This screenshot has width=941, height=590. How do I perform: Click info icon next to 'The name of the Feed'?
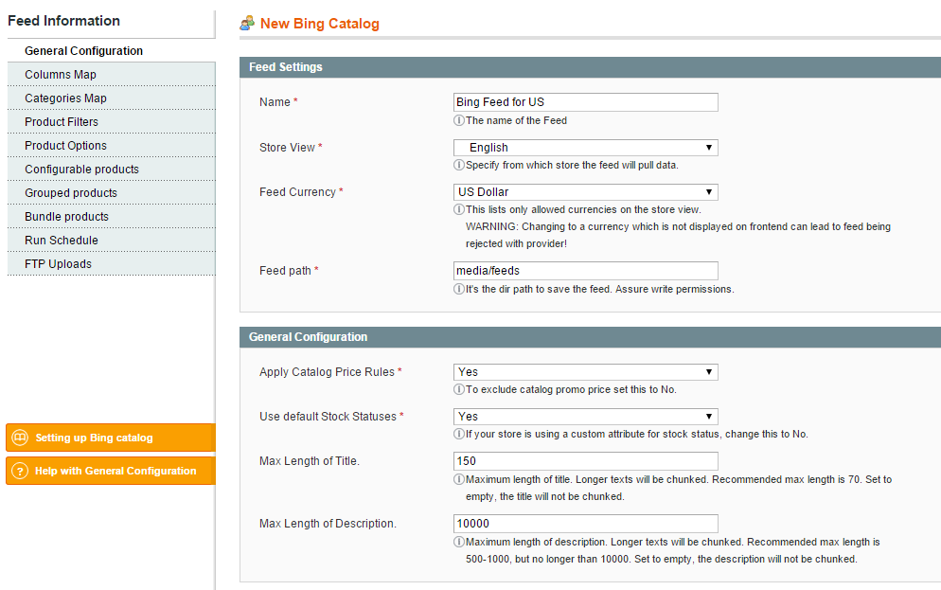pos(459,120)
